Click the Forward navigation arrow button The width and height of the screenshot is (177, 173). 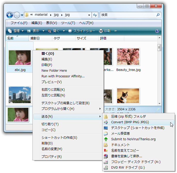click(x=17, y=15)
